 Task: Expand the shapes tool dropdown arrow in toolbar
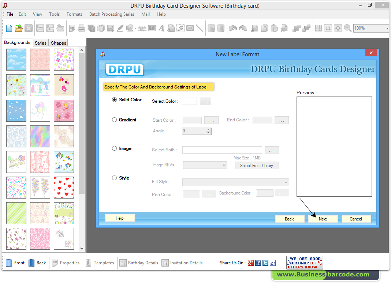pyautogui.click(x=135, y=29)
